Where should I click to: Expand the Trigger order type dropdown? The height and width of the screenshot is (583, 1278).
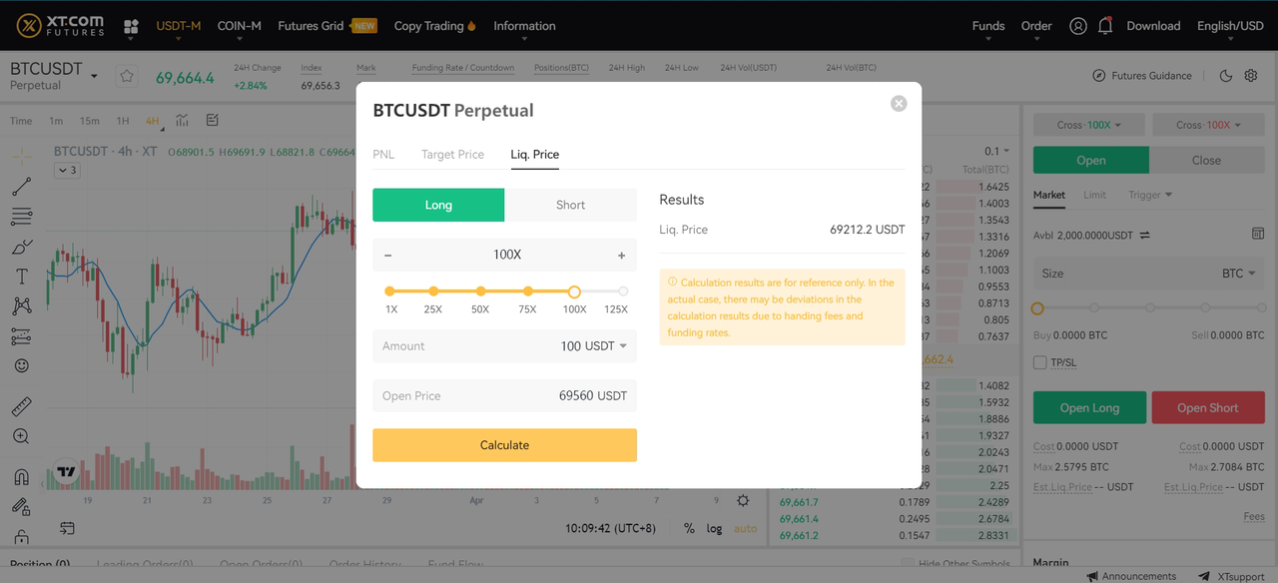pos(1150,195)
